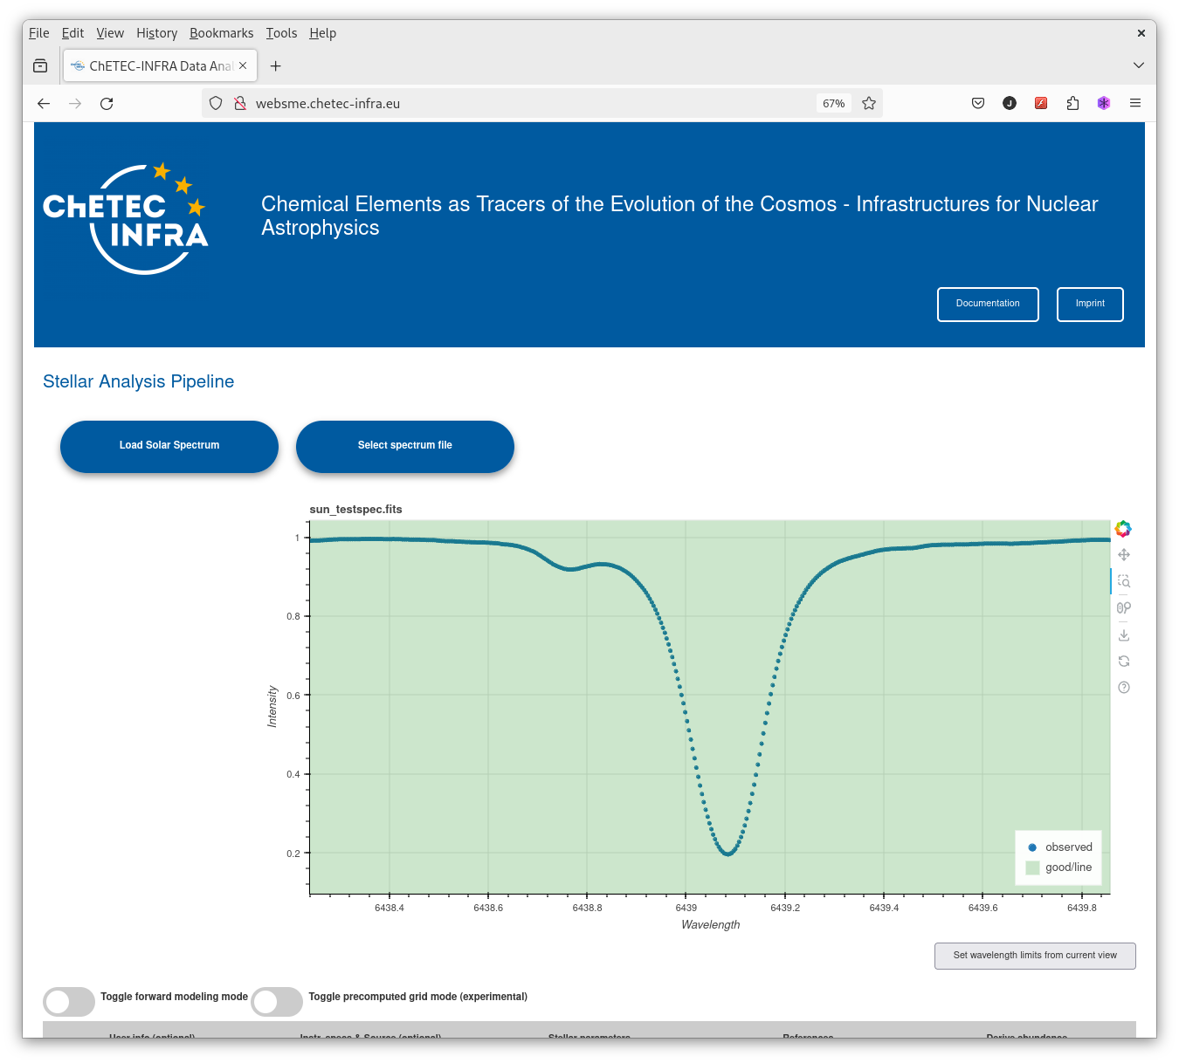Open tracking protection shield icon
This screenshot has width=1179, height=1063.
coord(216,103)
